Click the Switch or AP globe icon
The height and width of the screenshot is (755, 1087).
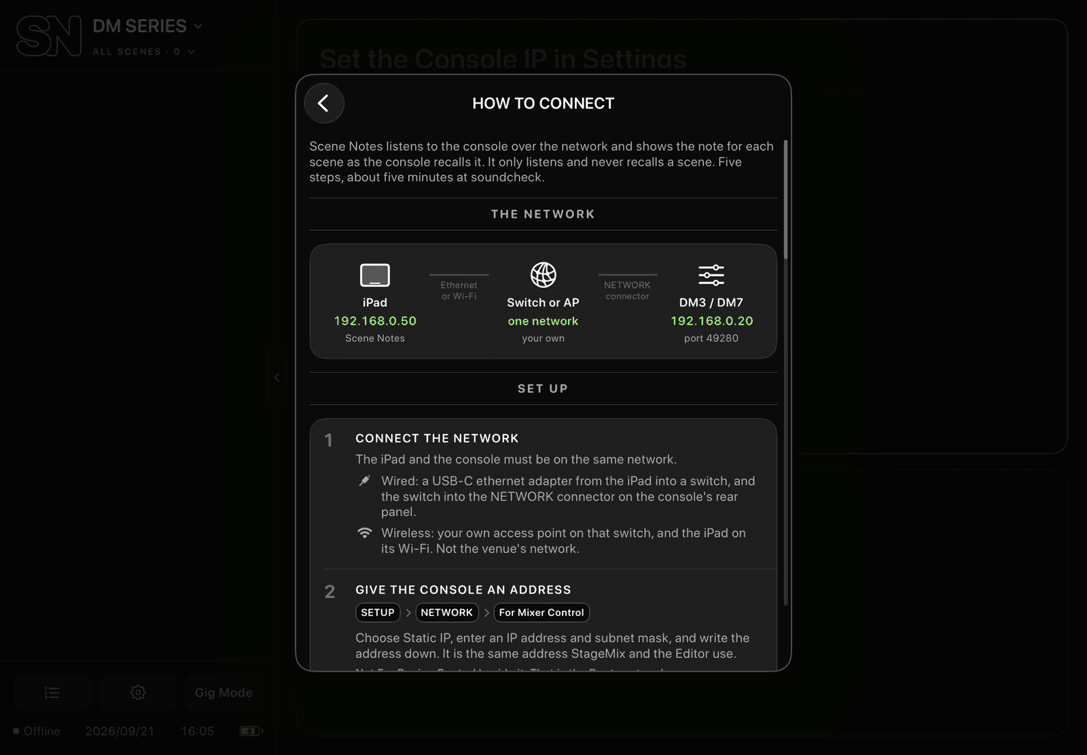tap(543, 275)
